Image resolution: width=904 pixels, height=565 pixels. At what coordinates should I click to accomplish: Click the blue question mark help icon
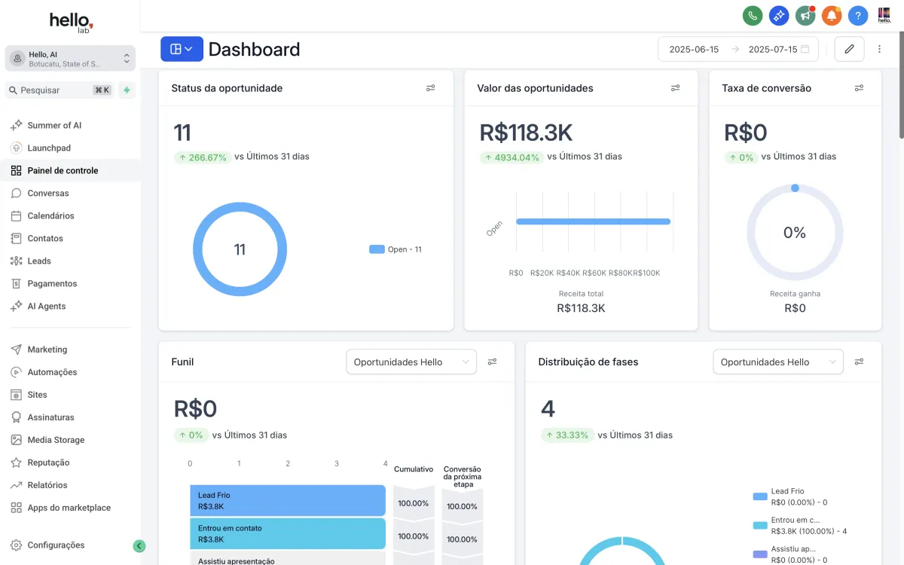[x=858, y=15]
